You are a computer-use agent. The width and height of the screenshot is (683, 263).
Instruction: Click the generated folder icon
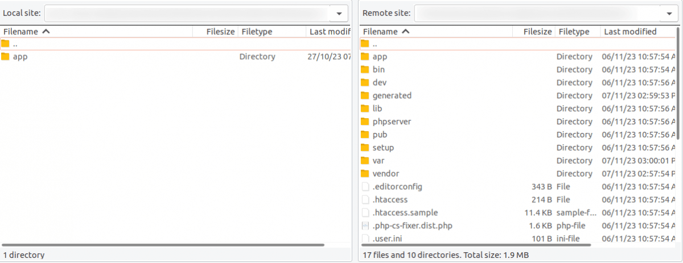click(x=365, y=95)
